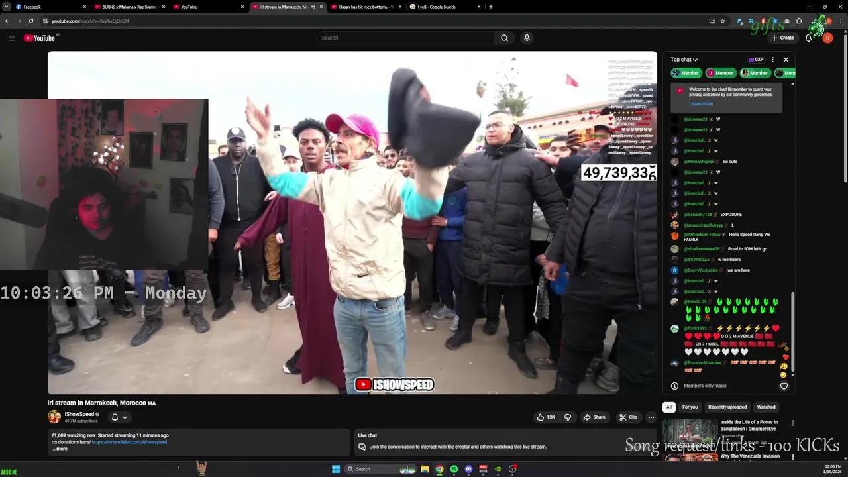The image size is (848, 477).
Task: Open the IShowSpeed channel name link
Action: [x=79, y=414]
